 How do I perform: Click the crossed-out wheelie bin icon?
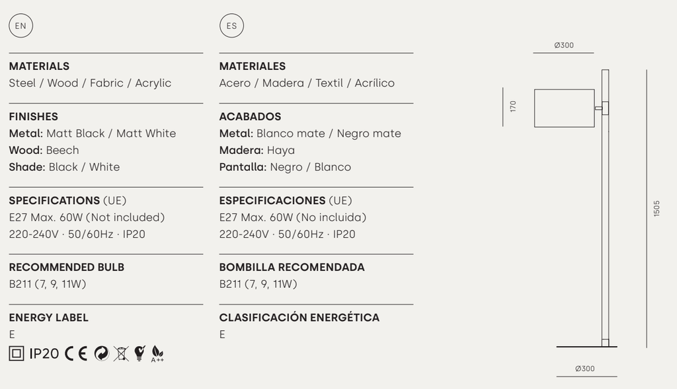pos(121,353)
